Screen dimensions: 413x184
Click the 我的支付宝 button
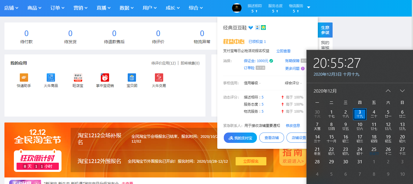click(240, 138)
